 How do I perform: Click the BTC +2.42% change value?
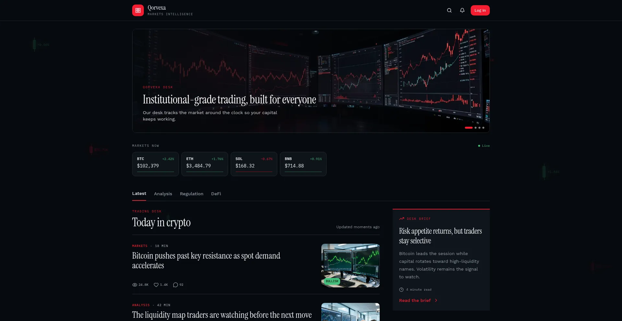coord(168,159)
